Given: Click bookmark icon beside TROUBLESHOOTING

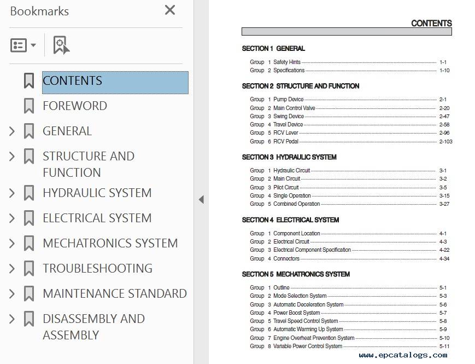Looking at the screenshot, I should 29,268.
